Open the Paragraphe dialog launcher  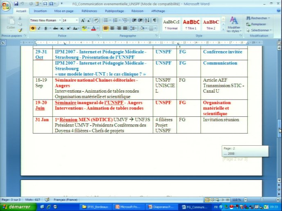point(156,36)
